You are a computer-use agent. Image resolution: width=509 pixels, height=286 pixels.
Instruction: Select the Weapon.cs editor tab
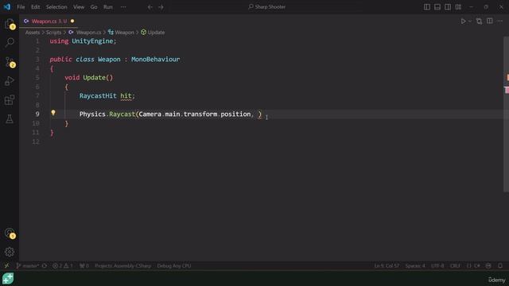[x=49, y=21]
